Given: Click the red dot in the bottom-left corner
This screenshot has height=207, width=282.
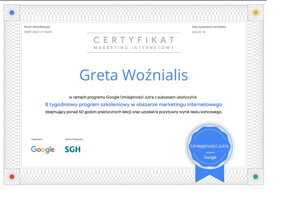Looking at the screenshot, I should (x=12, y=177).
